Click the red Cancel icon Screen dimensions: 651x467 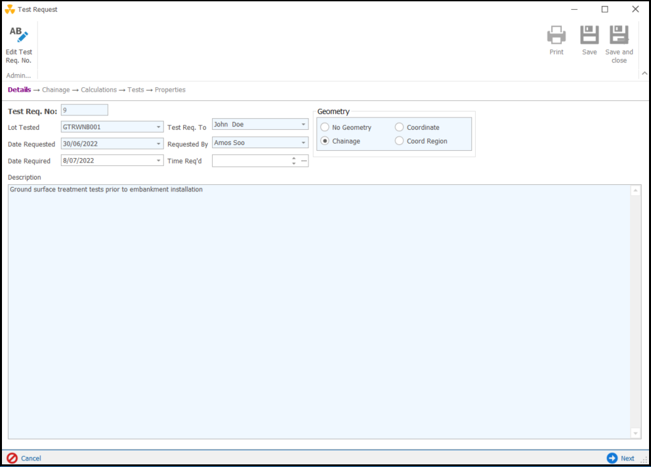[x=12, y=458]
